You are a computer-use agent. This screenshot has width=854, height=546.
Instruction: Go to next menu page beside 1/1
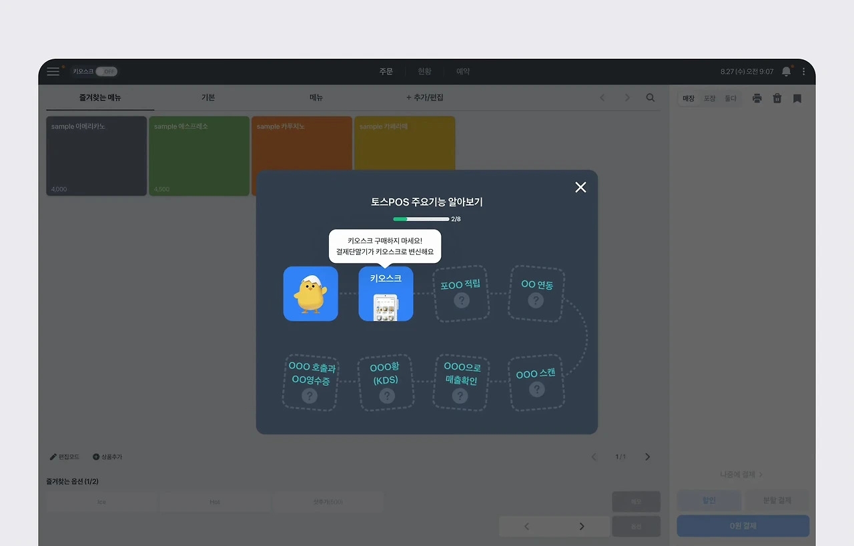coord(647,457)
